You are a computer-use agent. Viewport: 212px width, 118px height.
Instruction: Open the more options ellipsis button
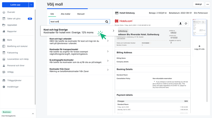point(208,4)
